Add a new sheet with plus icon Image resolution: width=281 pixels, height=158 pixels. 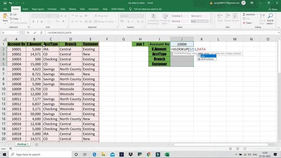pyautogui.click(x=36, y=144)
